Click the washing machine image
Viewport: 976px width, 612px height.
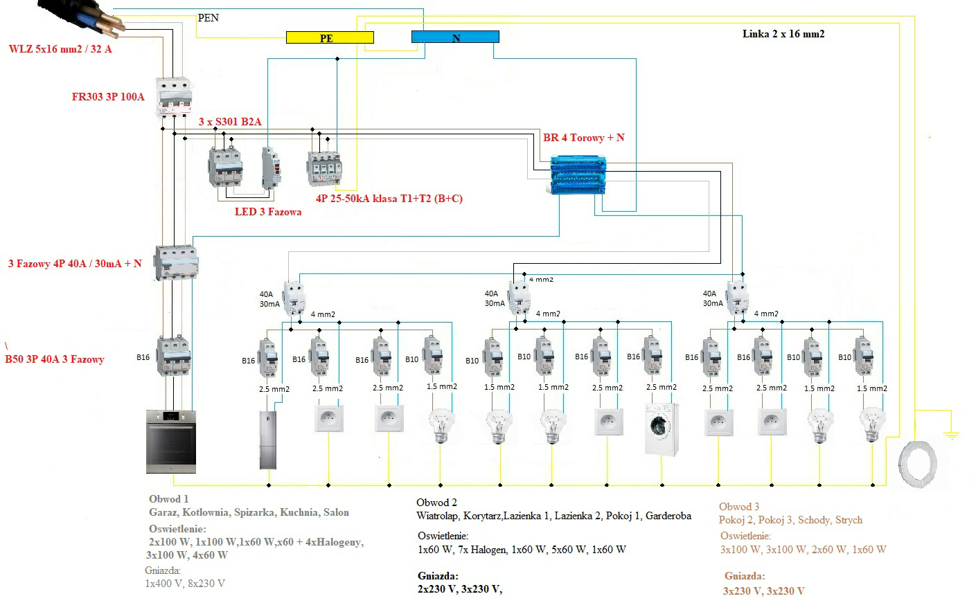pos(661,429)
